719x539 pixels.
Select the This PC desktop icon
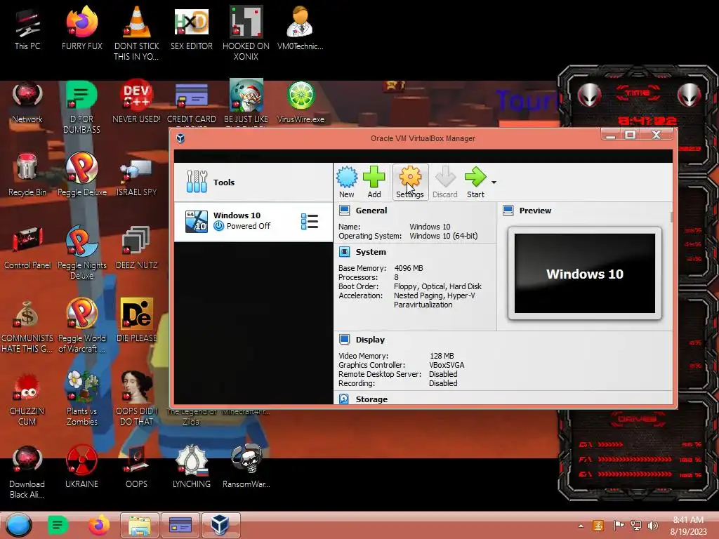tap(27, 29)
